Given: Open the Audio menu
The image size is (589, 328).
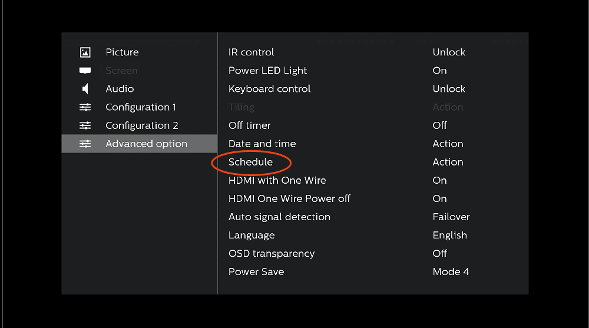Looking at the screenshot, I should [139, 89].
